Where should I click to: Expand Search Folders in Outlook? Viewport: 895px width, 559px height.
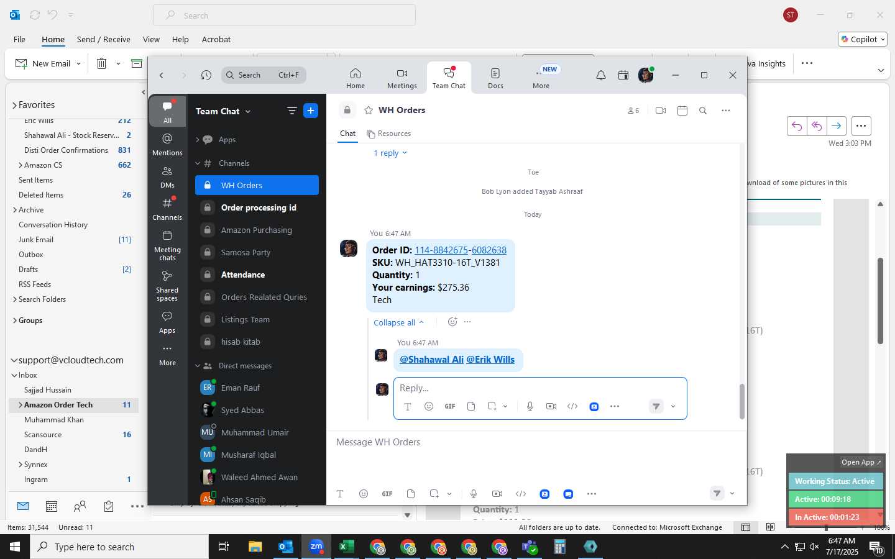click(x=15, y=299)
